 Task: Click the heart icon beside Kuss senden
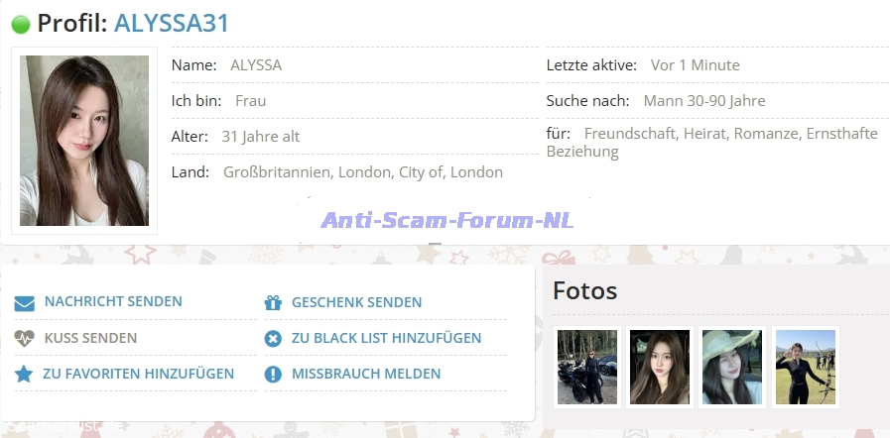[x=25, y=339]
